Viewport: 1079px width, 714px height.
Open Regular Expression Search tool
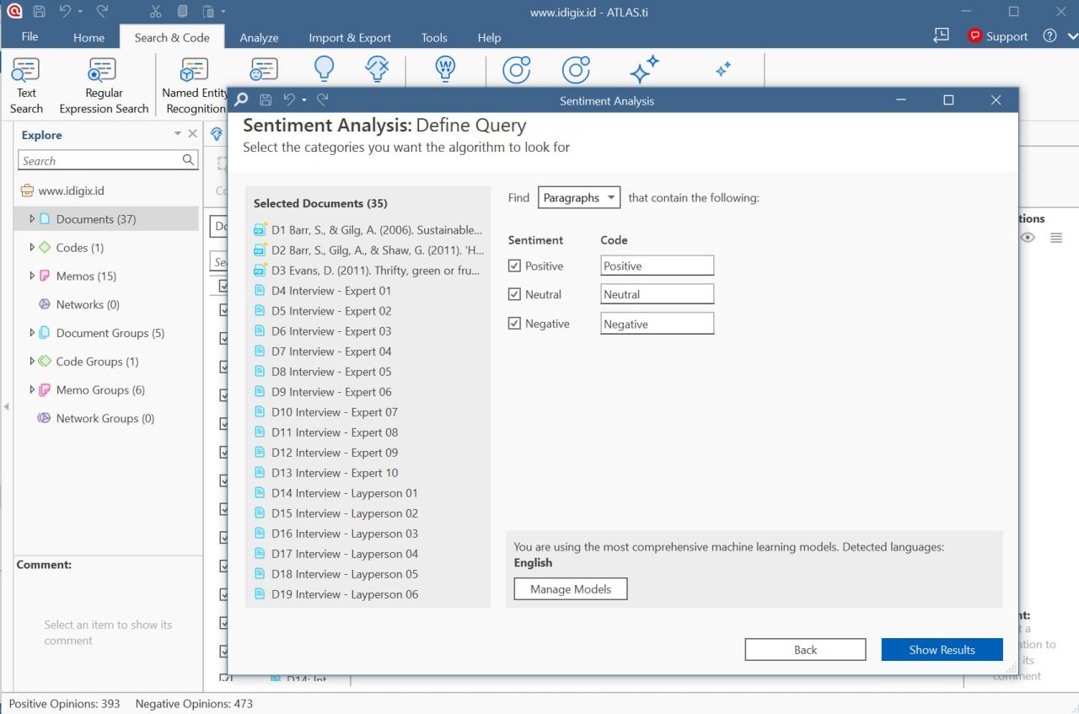(x=104, y=85)
